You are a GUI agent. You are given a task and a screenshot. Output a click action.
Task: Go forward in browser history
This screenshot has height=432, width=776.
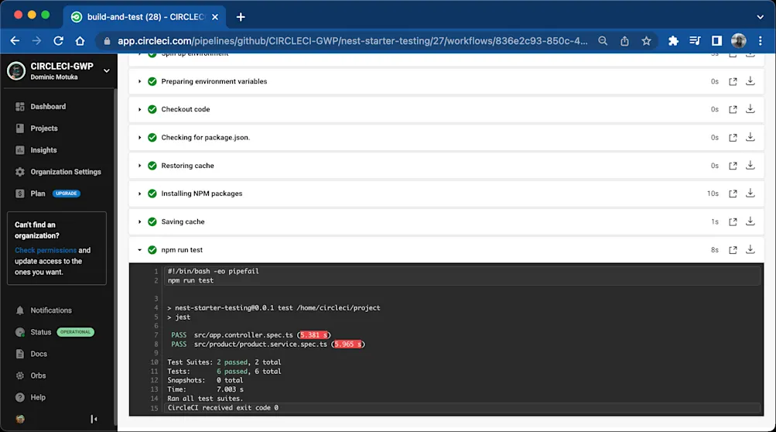coord(36,41)
